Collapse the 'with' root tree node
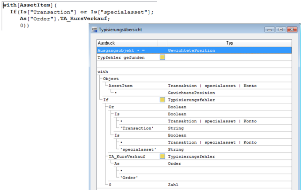302x190 pixels. pos(103,72)
